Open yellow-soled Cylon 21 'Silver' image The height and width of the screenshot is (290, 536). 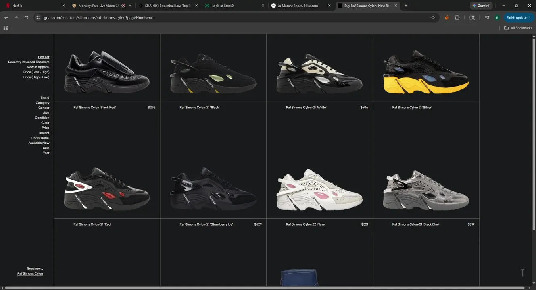coord(426,72)
